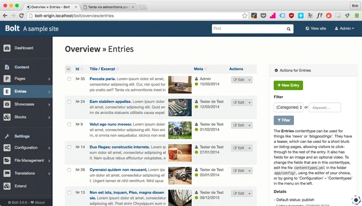Open Edit dropdown arrow for Velut ego nunc moveor
Screen dimensions: 362x206
tap(250, 125)
